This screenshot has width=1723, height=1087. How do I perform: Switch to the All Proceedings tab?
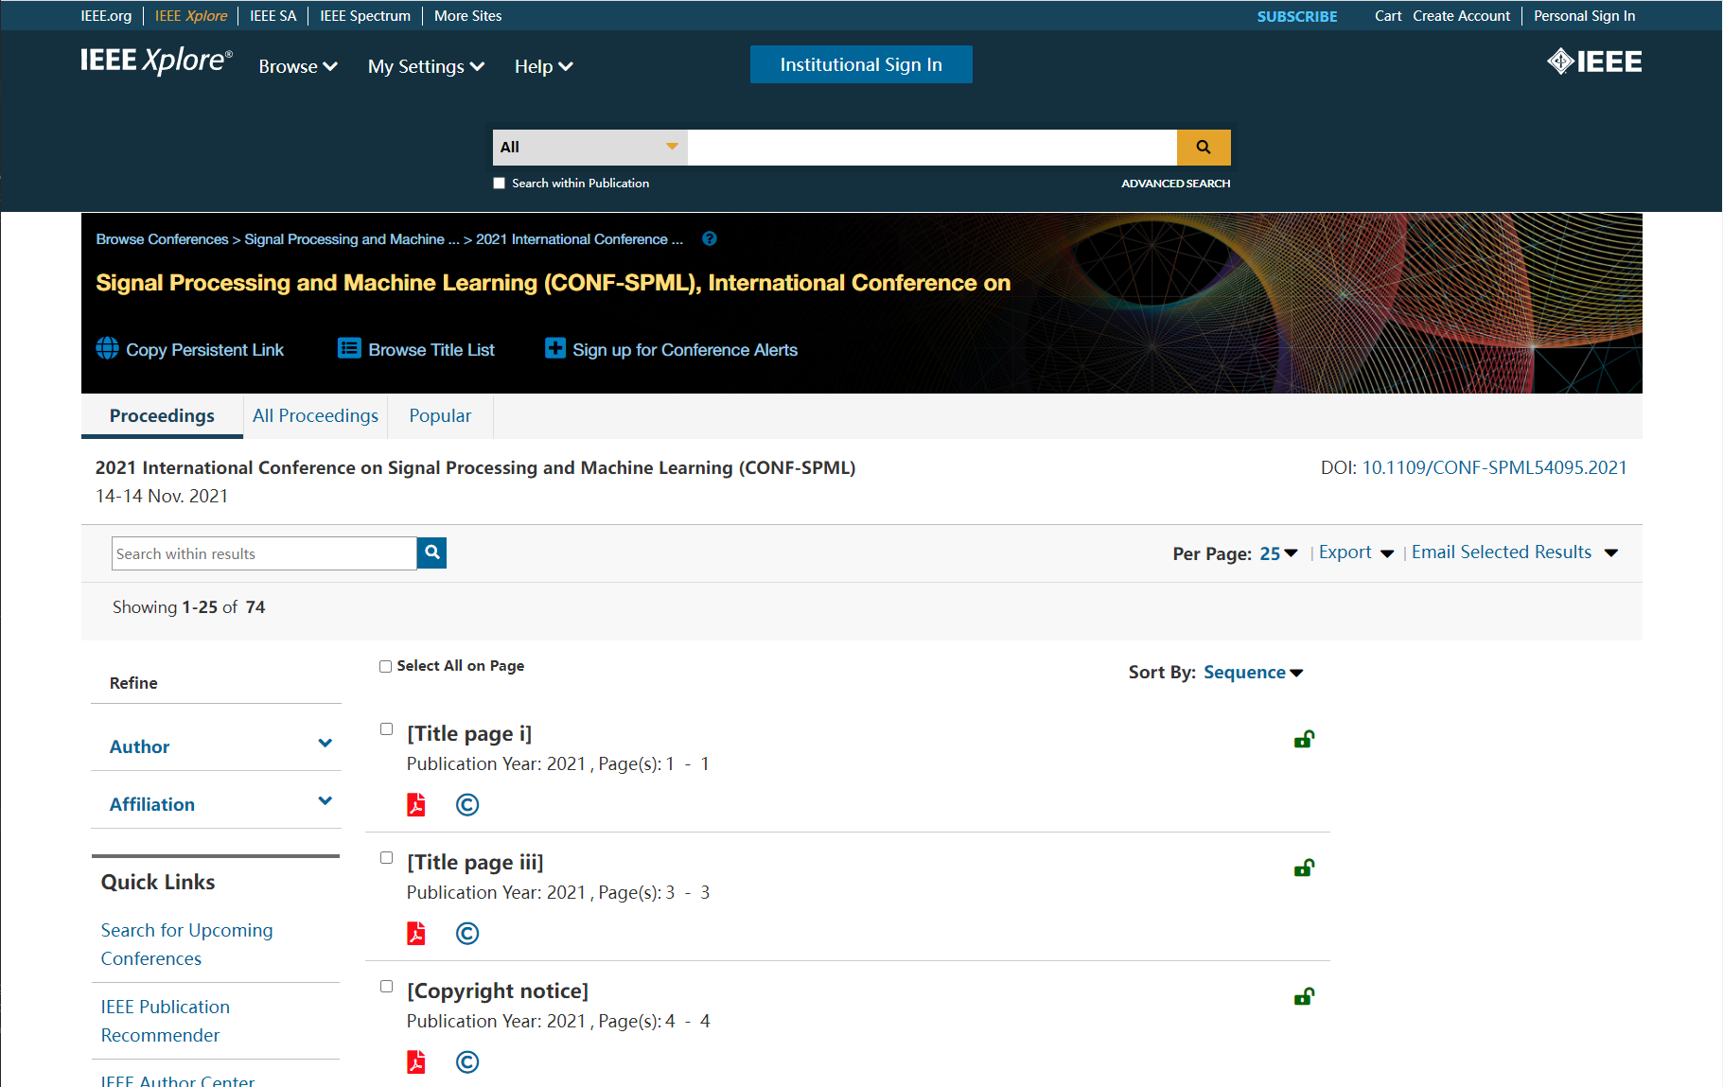coord(315,416)
